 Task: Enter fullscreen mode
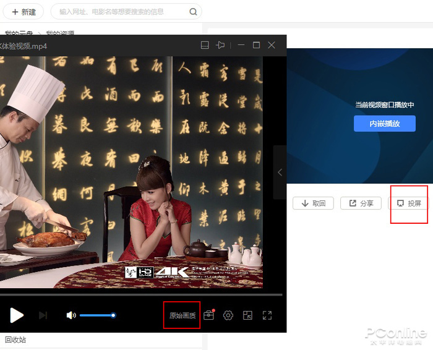[267, 315]
